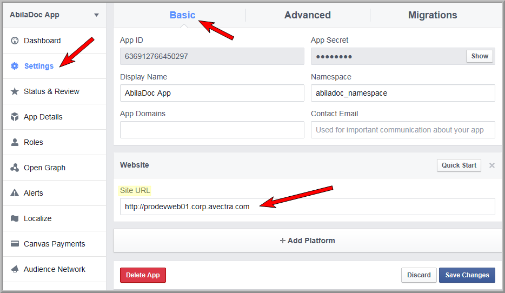Expand the AbilaDoc App selector dropdown
Viewport: 505px width, 293px height.
96,15
